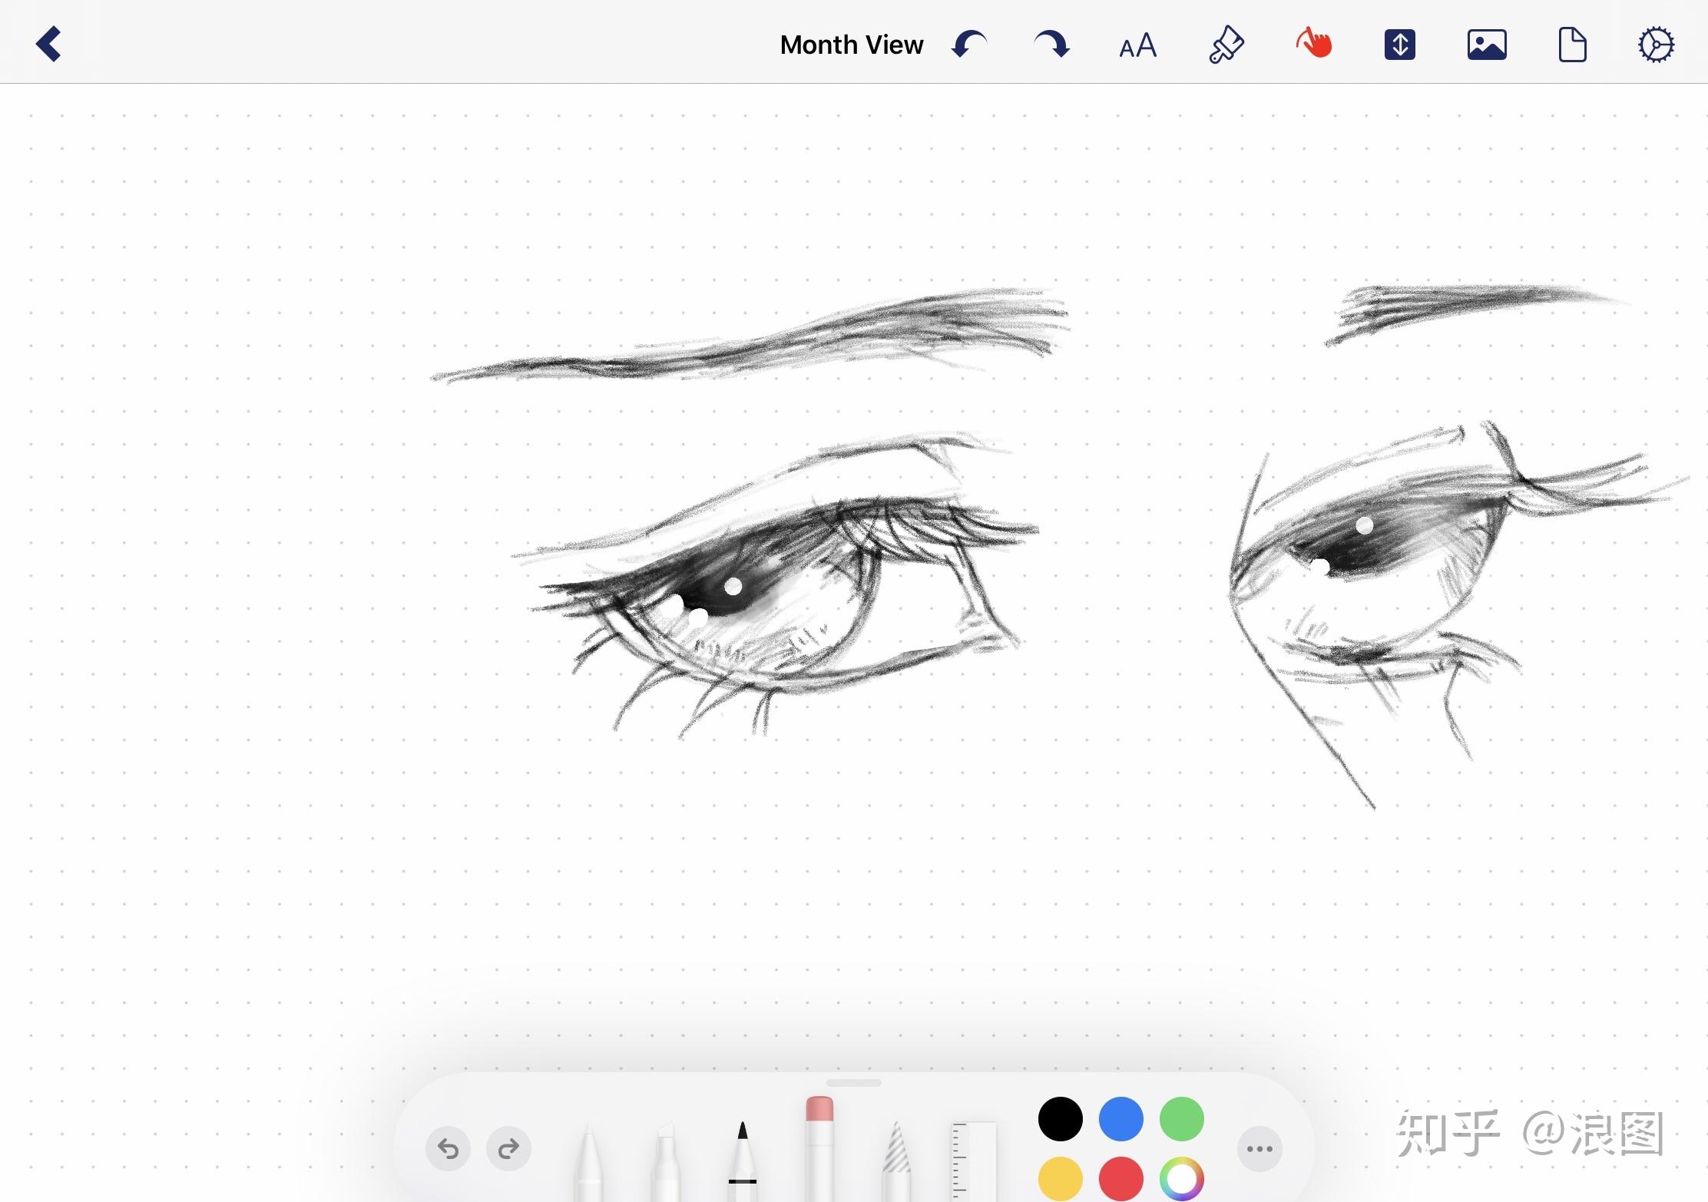The width and height of the screenshot is (1708, 1202).
Task: Open the AA text size option
Action: [1137, 46]
